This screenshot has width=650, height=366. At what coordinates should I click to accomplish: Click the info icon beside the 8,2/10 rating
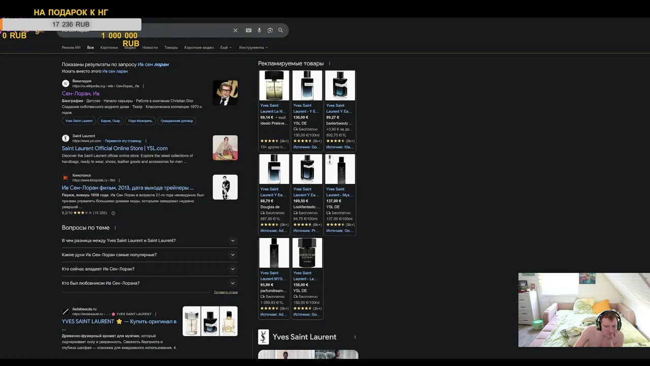[x=113, y=213]
